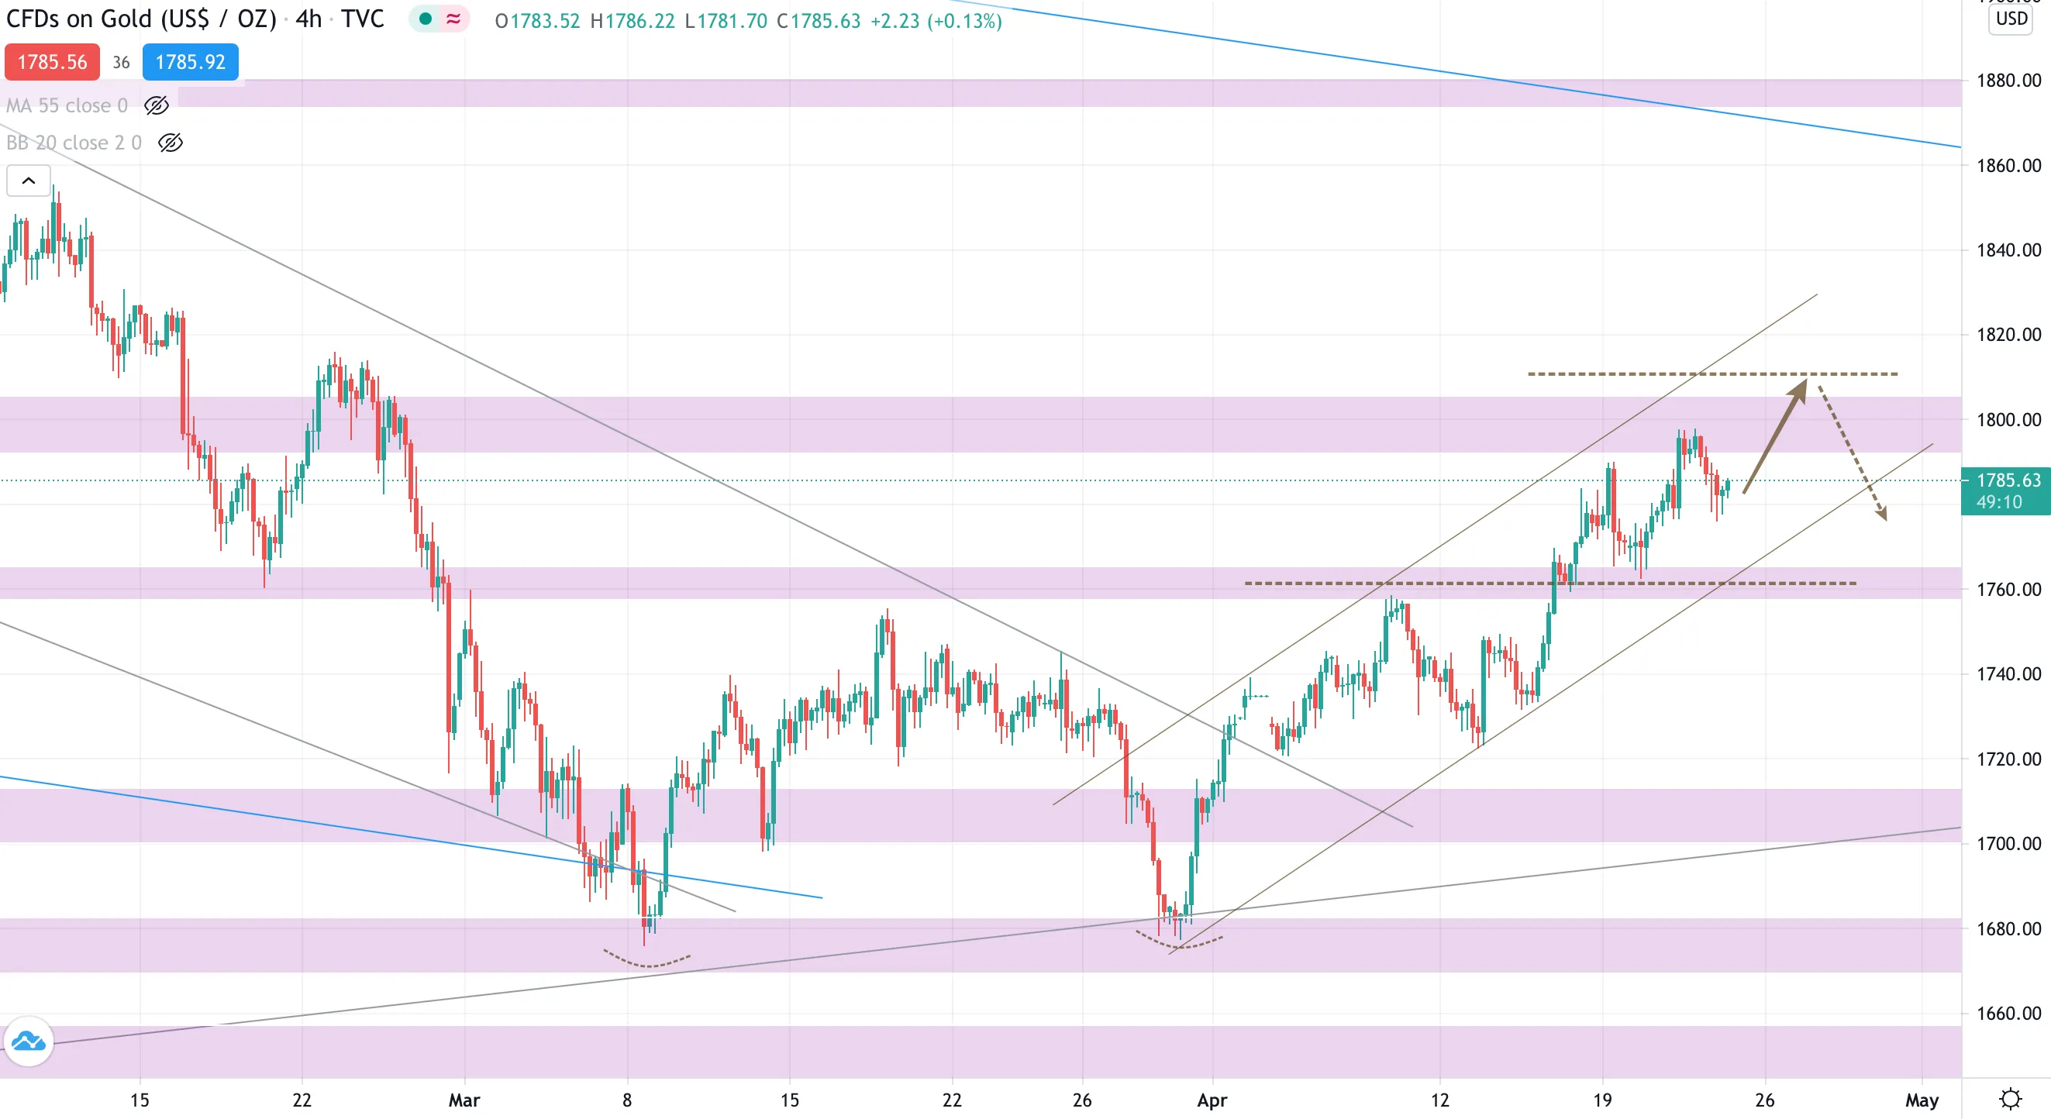
Task: Select the solid brown upward arrow drawing
Action: [x=1775, y=436]
